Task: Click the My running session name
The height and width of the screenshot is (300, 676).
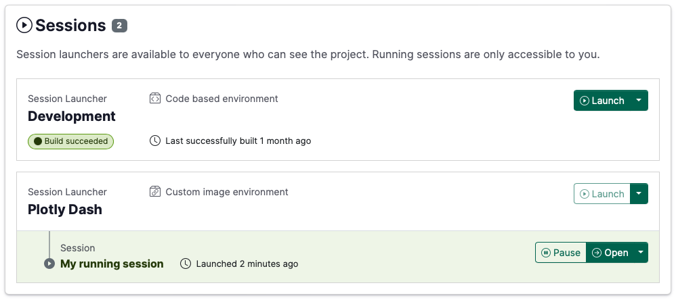Action: (x=112, y=264)
